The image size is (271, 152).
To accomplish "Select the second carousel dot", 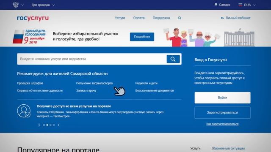I will coord(47,125).
